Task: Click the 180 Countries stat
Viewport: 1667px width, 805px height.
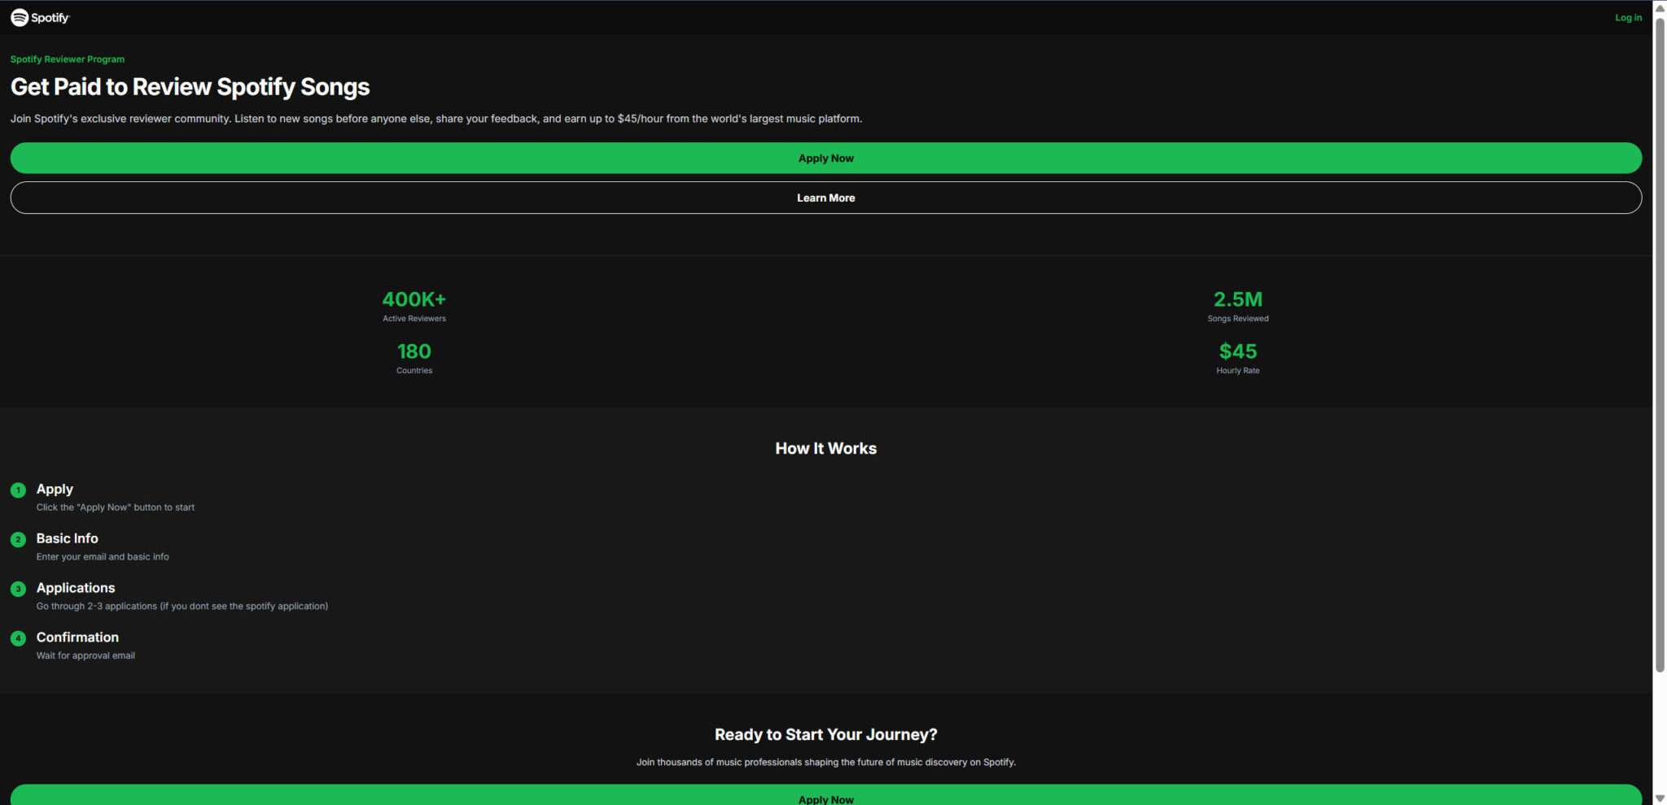Action: click(414, 351)
